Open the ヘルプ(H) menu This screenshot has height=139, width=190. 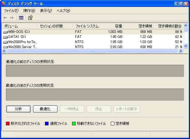point(63,11)
